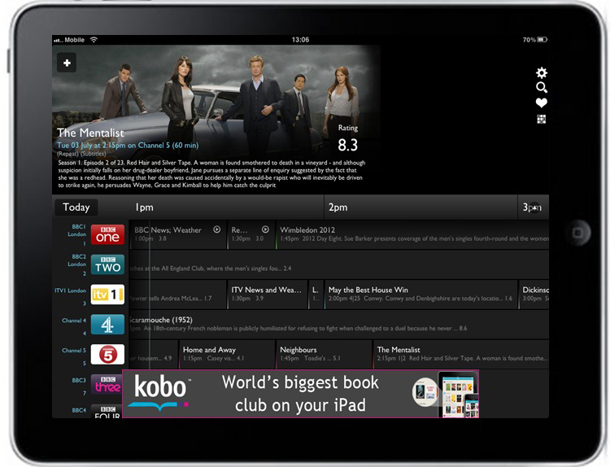Open the ITV1 programme starting with L.
The height and width of the screenshot is (467, 610).
[316, 295]
